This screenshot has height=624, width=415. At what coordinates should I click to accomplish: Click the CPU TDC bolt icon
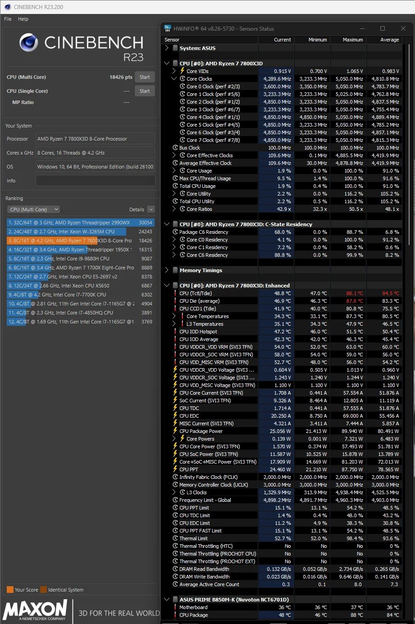coord(175,408)
